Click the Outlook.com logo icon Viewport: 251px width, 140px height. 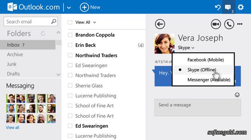coord(12,7)
